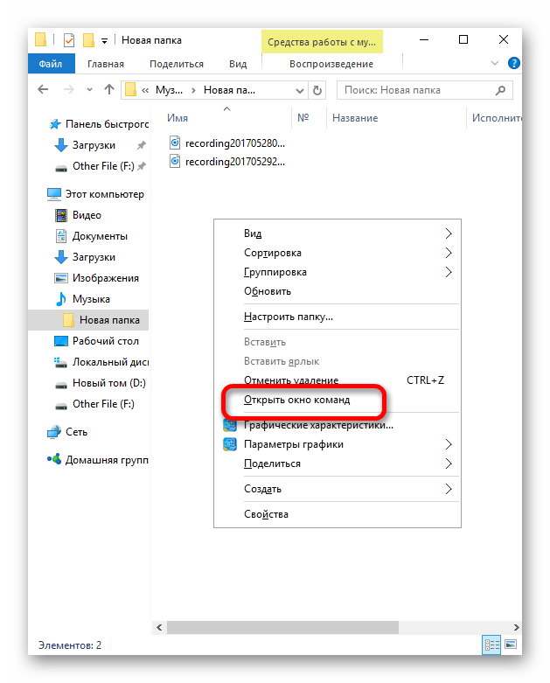Open Панель быстрого доступа in the sidebar
Image resolution: width=550 pixels, height=683 pixels.
click(x=99, y=124)
